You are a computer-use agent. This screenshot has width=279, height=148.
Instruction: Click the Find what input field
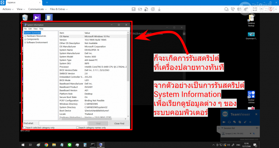(63, 123)
